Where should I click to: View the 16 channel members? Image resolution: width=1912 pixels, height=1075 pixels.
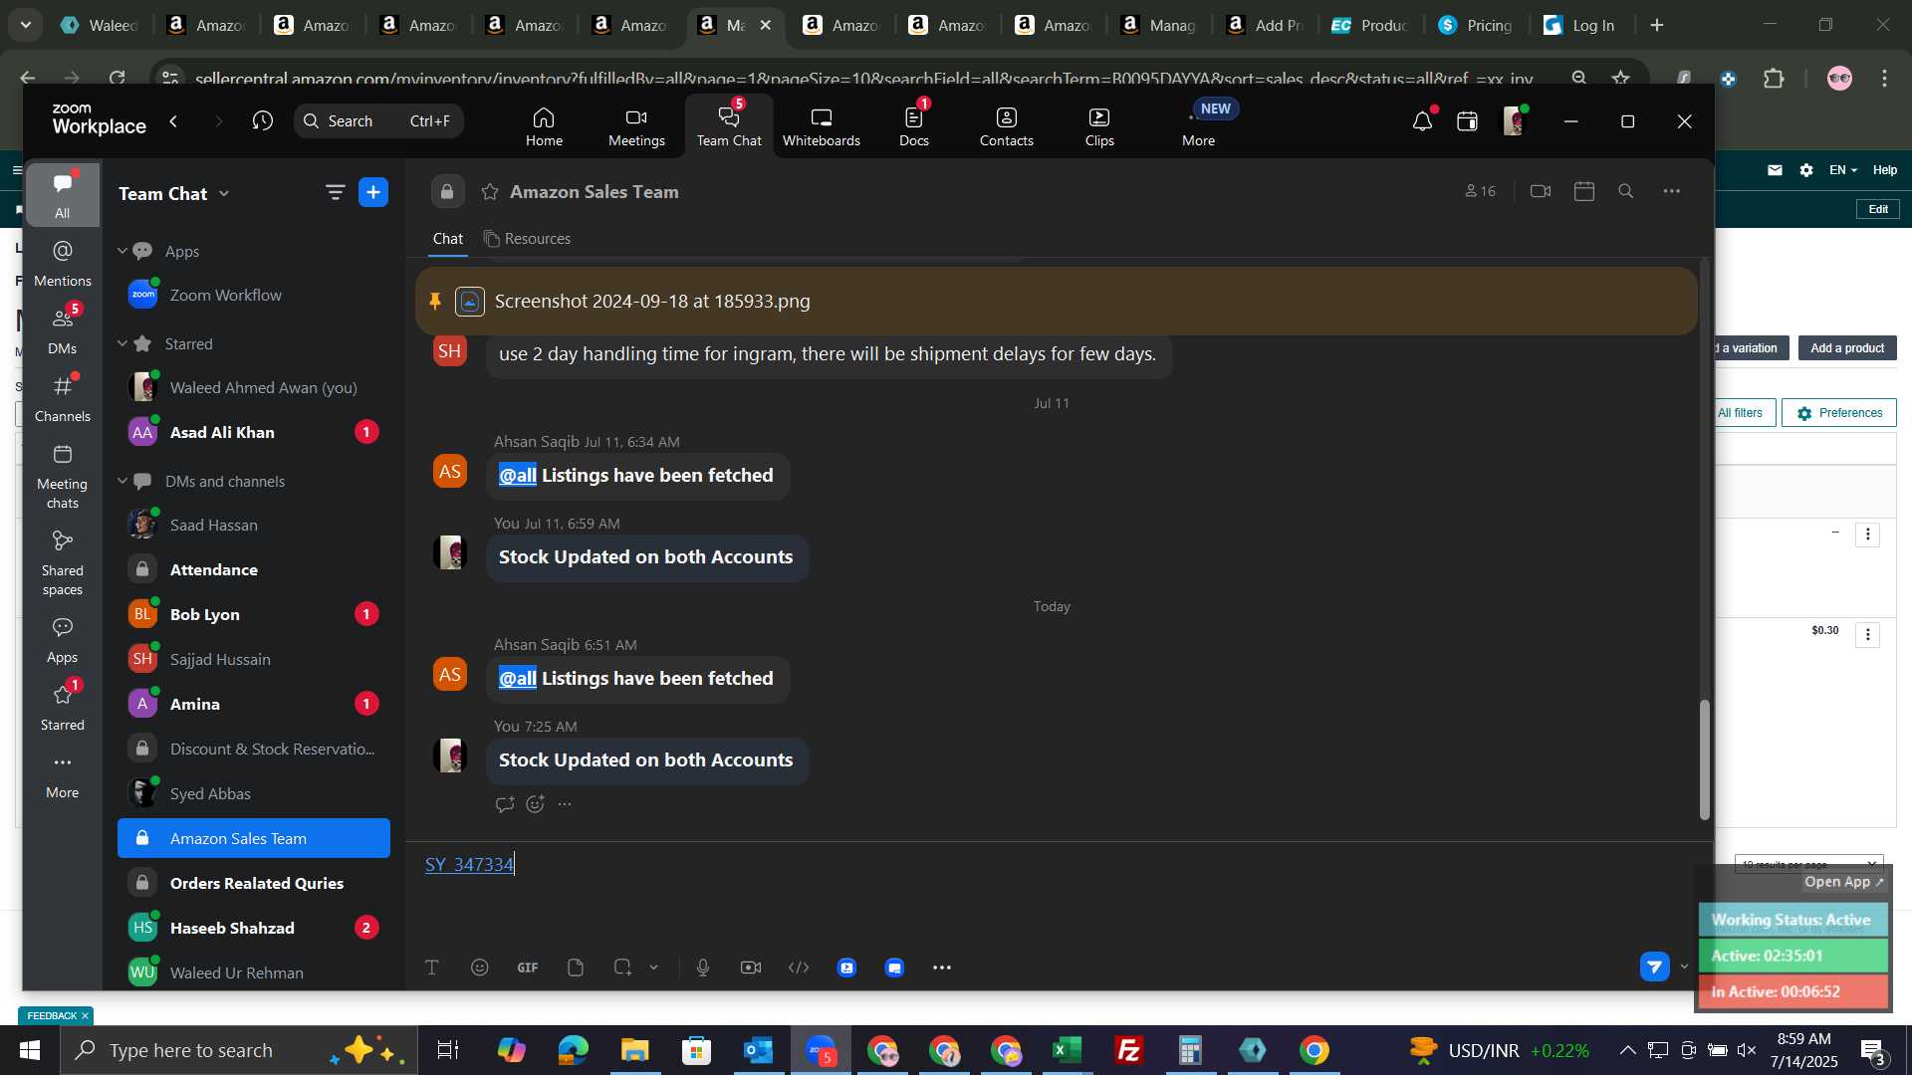point(1480,191)
